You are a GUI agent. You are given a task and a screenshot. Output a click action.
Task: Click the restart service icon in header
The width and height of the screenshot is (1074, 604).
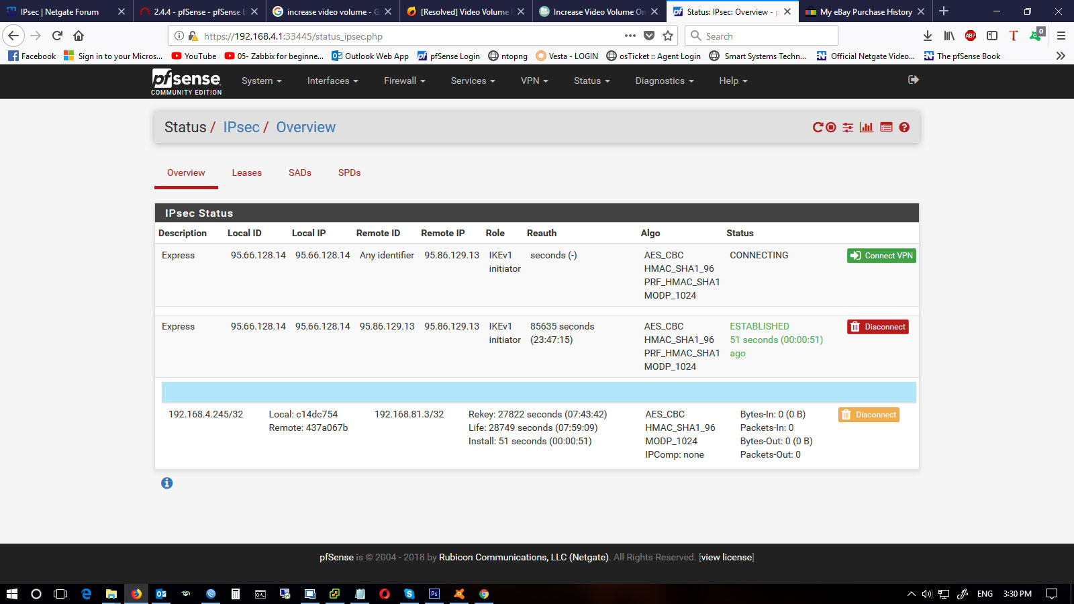tap(818, 128)
